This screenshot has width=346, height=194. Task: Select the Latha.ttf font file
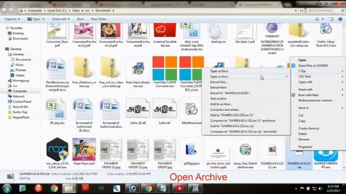click(x=165, y=109)
